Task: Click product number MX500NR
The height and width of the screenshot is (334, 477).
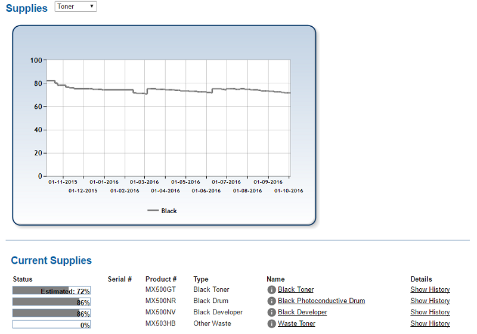Action: click(x=160, y=301)
